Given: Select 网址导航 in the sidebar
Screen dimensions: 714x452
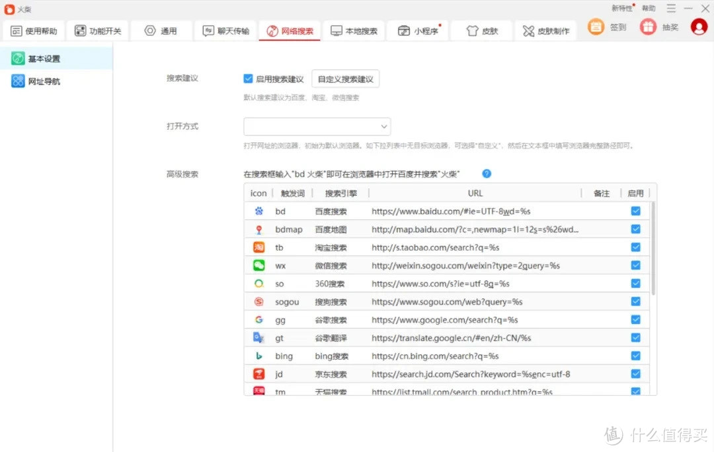Looking at the screenshot, I should (x=56, y=81).
